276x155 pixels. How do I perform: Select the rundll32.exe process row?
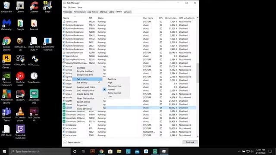129,22
